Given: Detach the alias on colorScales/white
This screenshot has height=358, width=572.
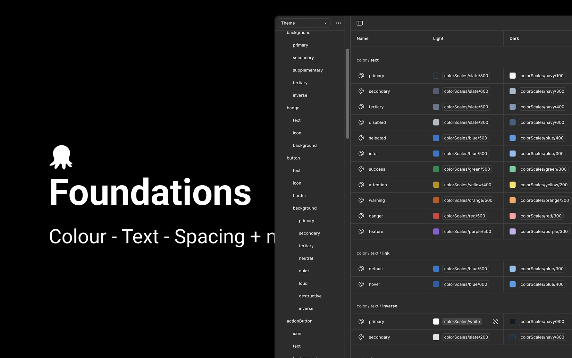Looking at the screenshot, I should (496, 322).
